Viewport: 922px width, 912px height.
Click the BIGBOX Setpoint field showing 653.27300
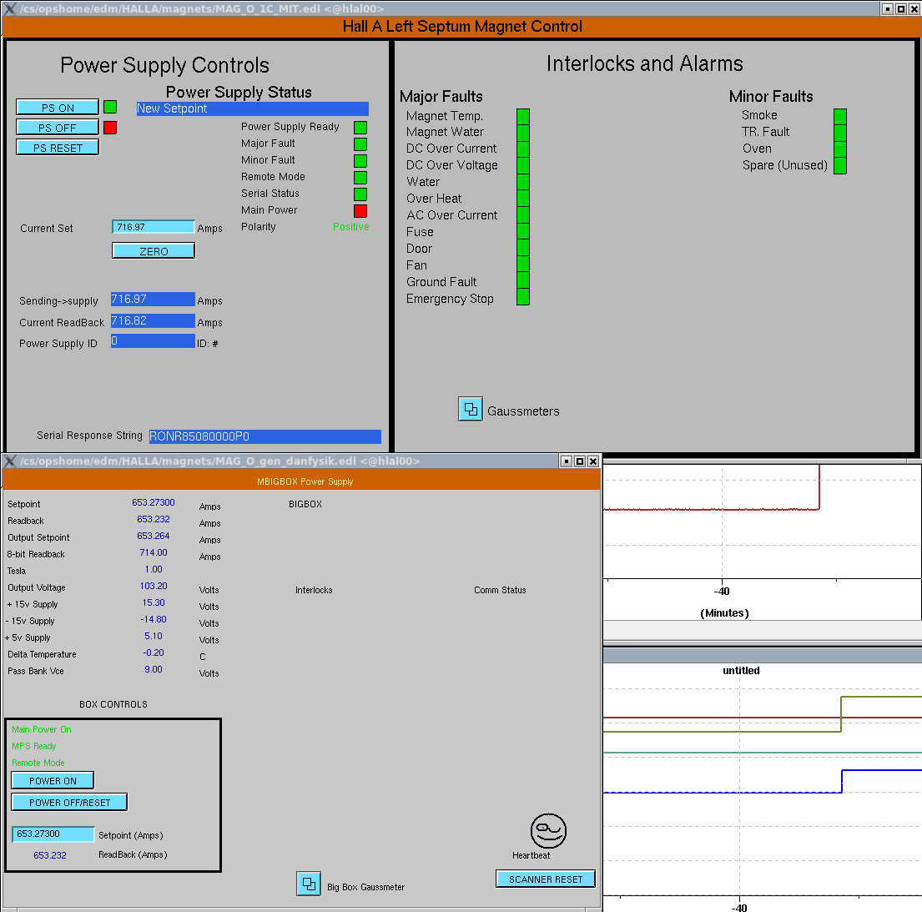click(x=53, y=834)
